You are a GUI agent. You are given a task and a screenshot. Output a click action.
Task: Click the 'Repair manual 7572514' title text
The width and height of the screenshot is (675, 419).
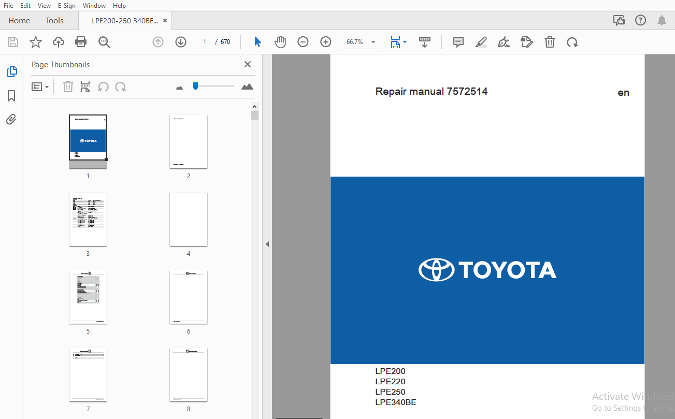tap(432, 92)
